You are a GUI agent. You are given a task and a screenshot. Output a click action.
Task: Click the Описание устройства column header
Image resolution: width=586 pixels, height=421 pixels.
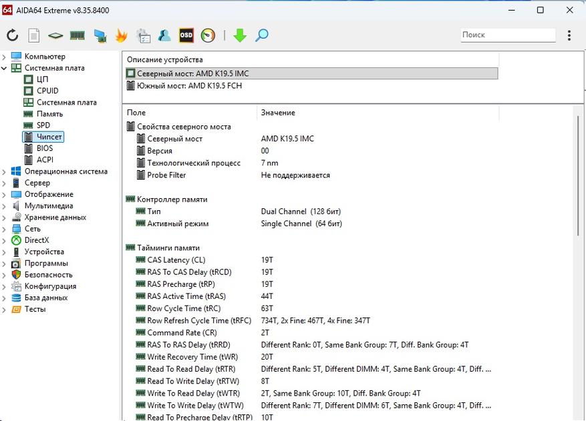(311, 60)
